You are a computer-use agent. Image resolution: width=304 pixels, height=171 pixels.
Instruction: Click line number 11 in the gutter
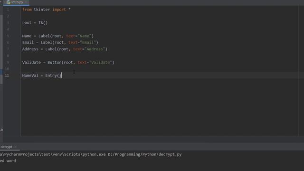(x=7, y=76)
